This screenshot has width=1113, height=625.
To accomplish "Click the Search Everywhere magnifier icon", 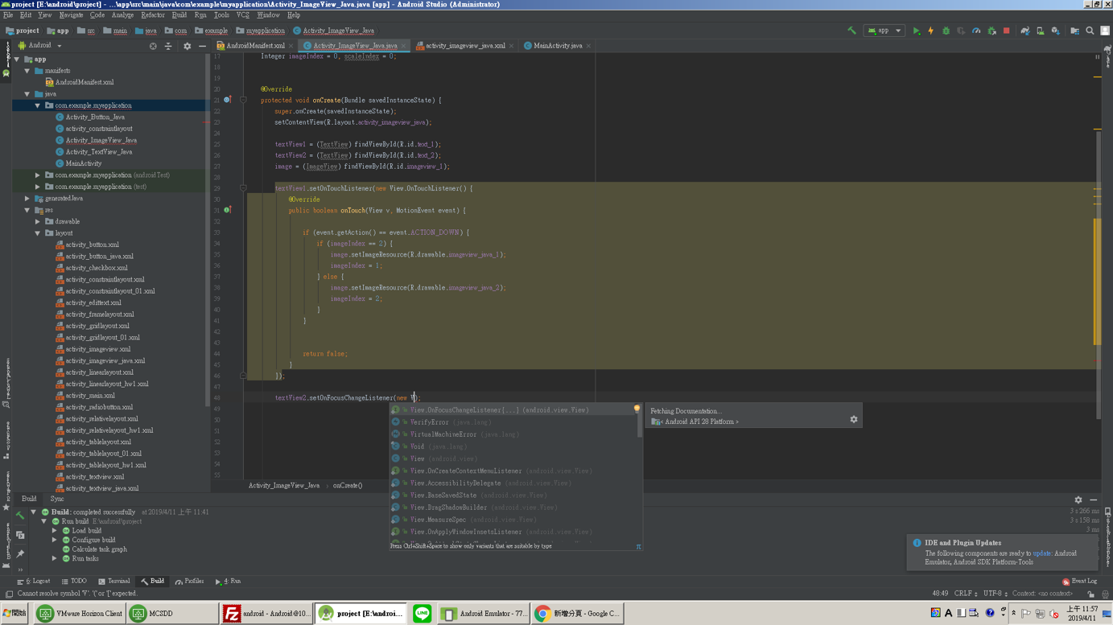I will [1090, 31].
